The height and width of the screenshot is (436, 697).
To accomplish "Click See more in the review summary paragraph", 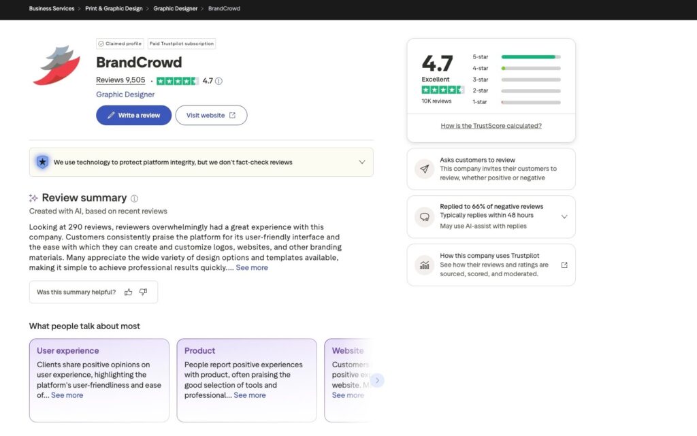I will [x=252, y=267].
